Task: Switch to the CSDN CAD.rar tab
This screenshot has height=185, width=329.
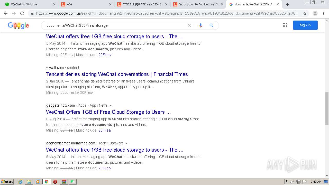Action: coord(142,4)
